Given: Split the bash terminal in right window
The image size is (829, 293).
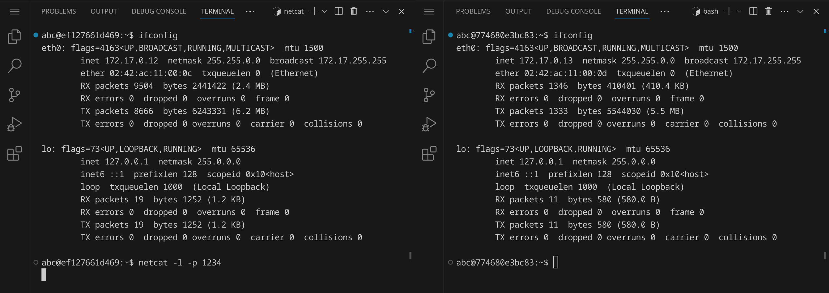Looking at the screenshot, I should click(753, 11).
